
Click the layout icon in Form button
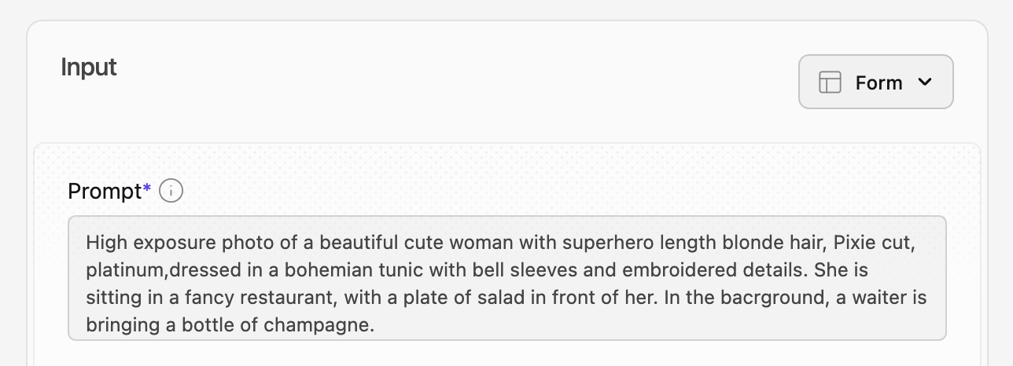click(x=830, y=82)
